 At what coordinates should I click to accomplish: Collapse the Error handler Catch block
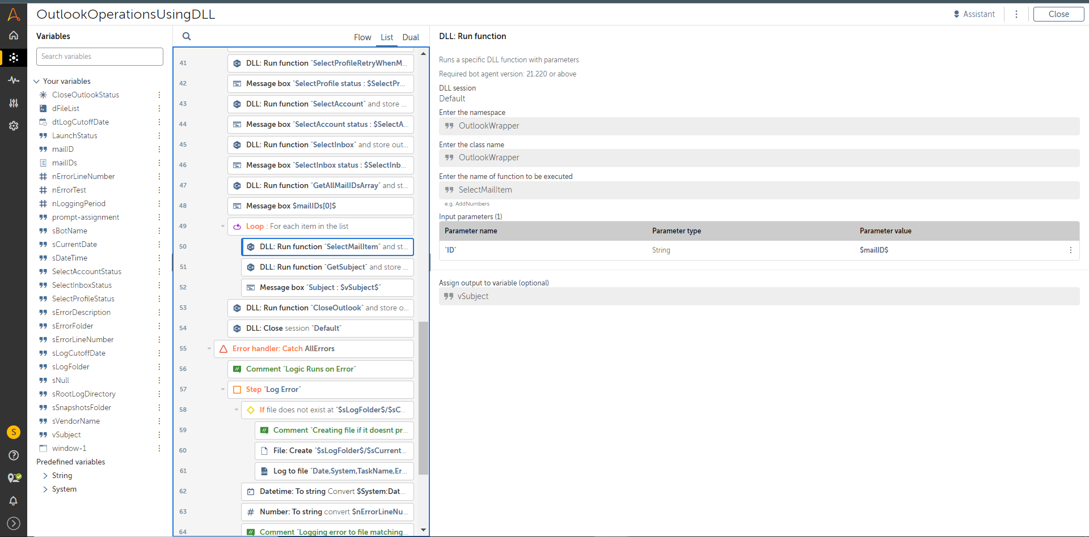(x=209, y=349)
